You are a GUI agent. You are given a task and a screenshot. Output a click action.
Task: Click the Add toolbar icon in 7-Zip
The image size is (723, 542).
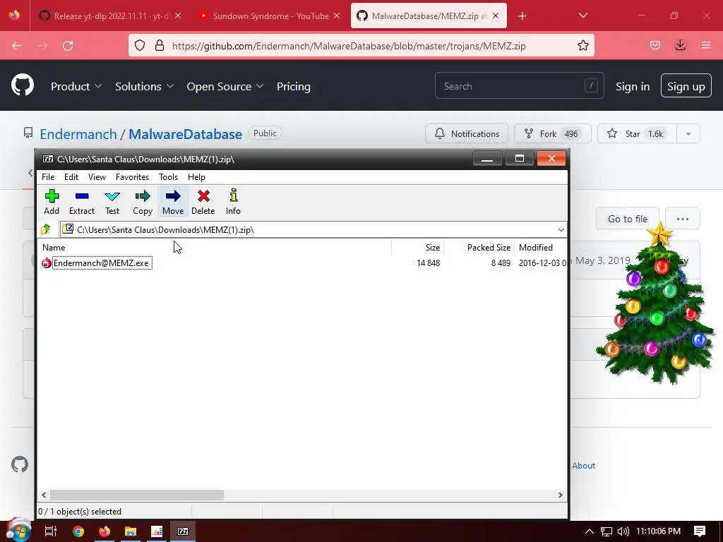point(52,201)
